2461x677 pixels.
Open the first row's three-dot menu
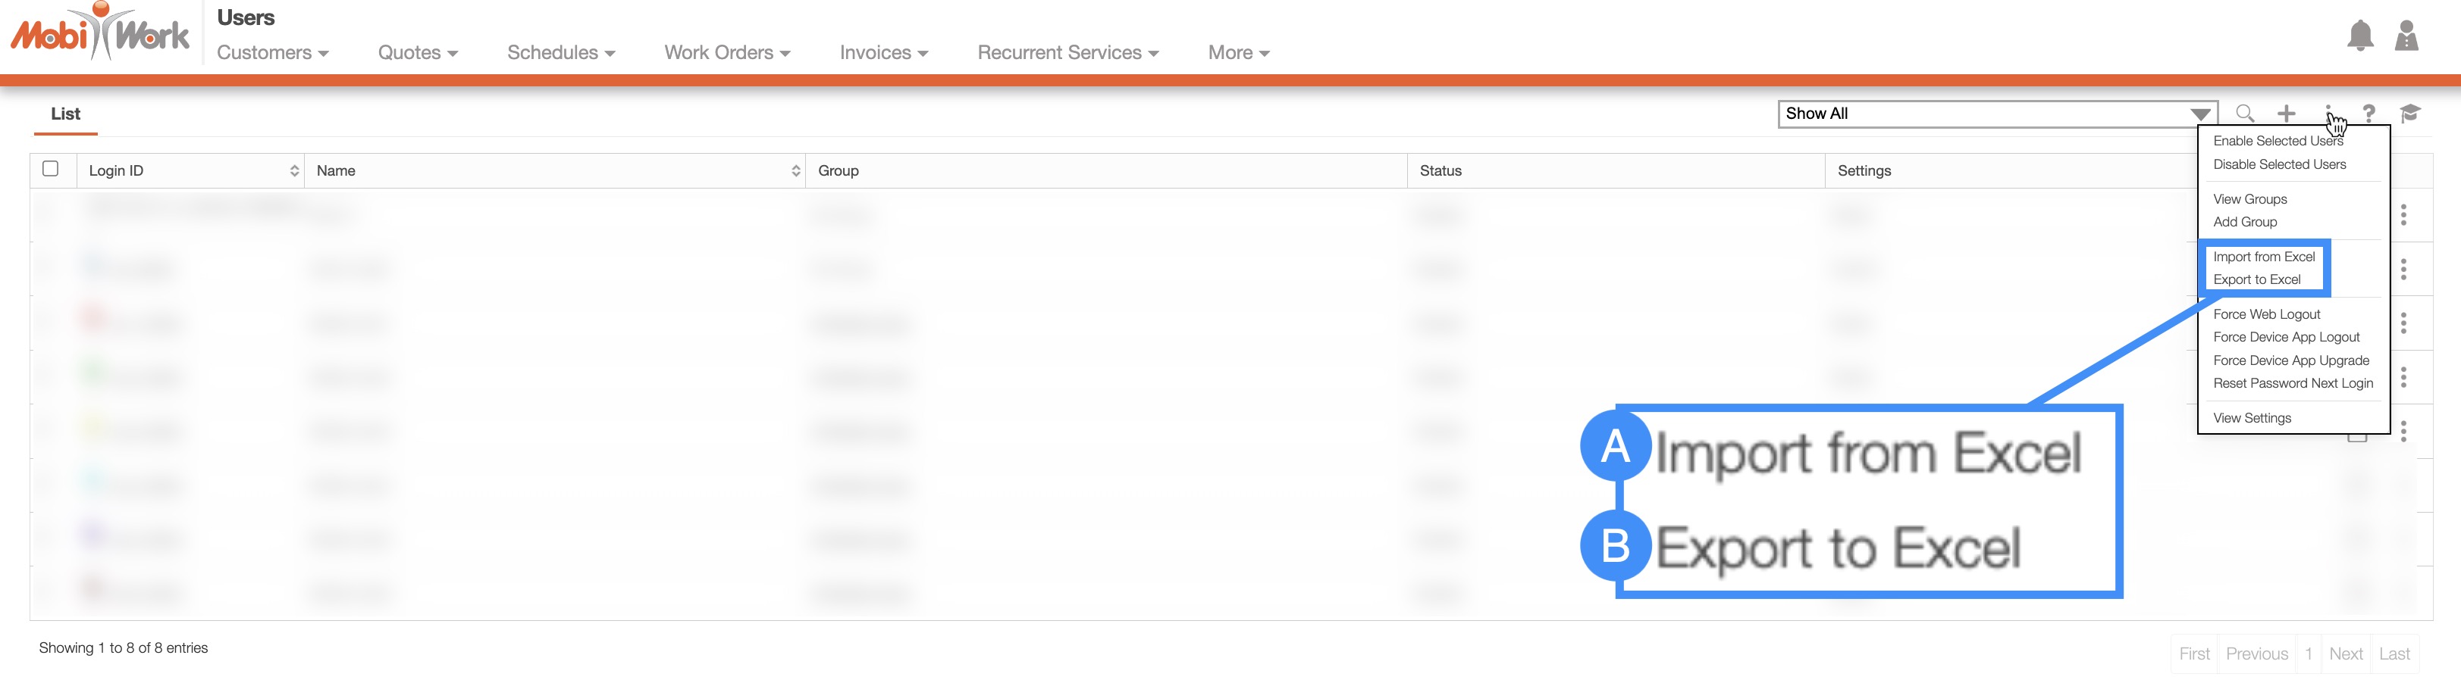click(2403, 215)
